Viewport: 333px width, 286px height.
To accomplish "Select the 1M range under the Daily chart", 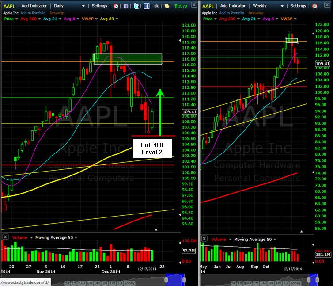I will pos(104,283).
